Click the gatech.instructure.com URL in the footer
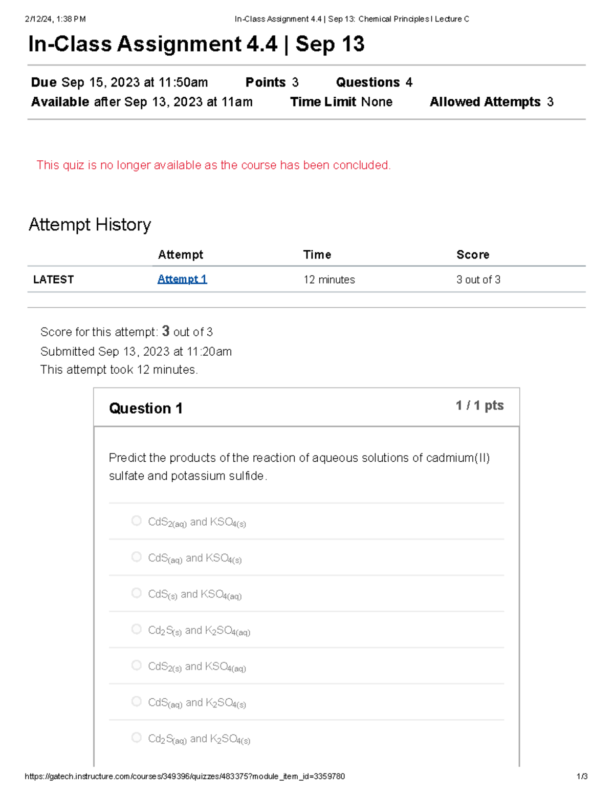This screenshot has height=795, width=614. pyautogui.click(x=185, y=777)
